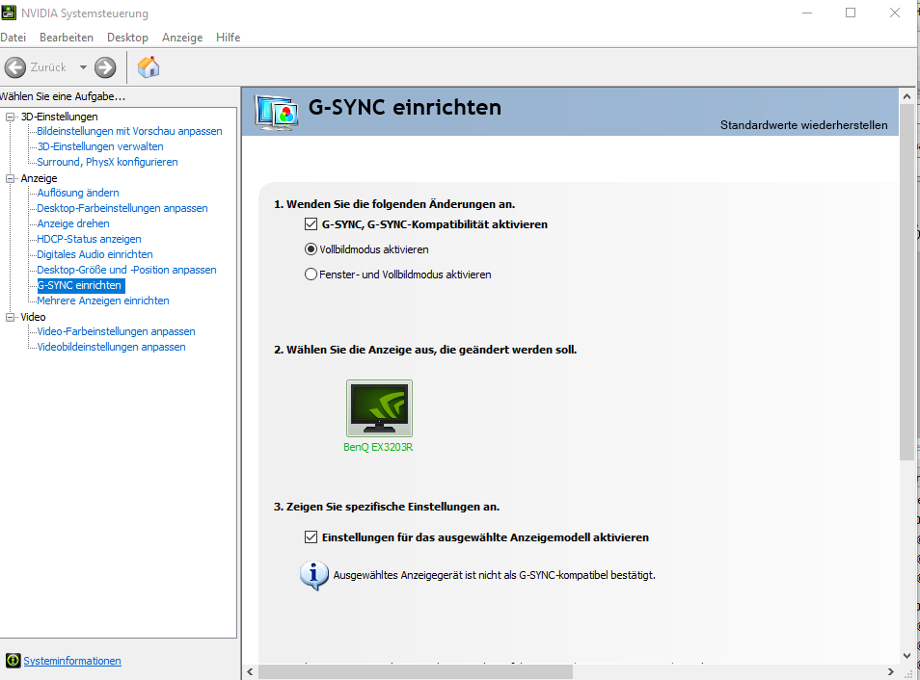The image size is (920, 680).
Task: Open Anzeige drehen
Action: pyautogui.click(x=73, y=223)
